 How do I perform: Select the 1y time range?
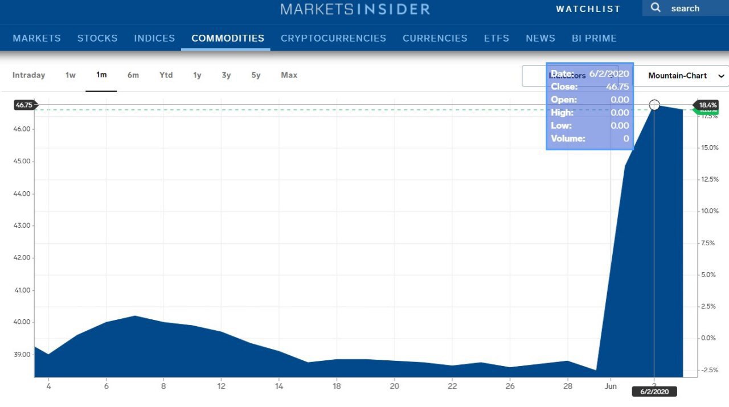197,75
